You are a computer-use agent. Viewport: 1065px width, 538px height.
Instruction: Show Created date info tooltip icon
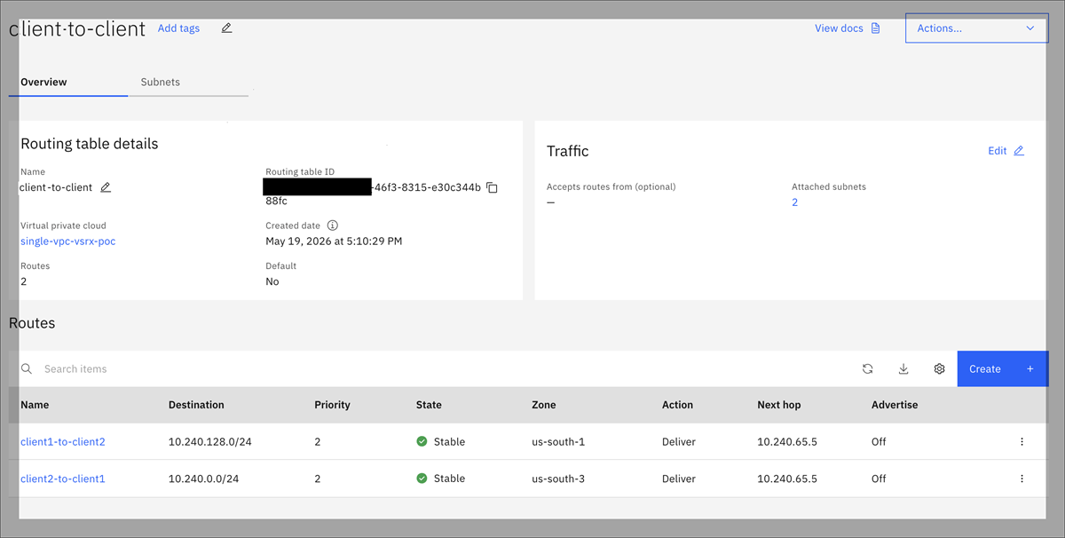pos(333,225)
